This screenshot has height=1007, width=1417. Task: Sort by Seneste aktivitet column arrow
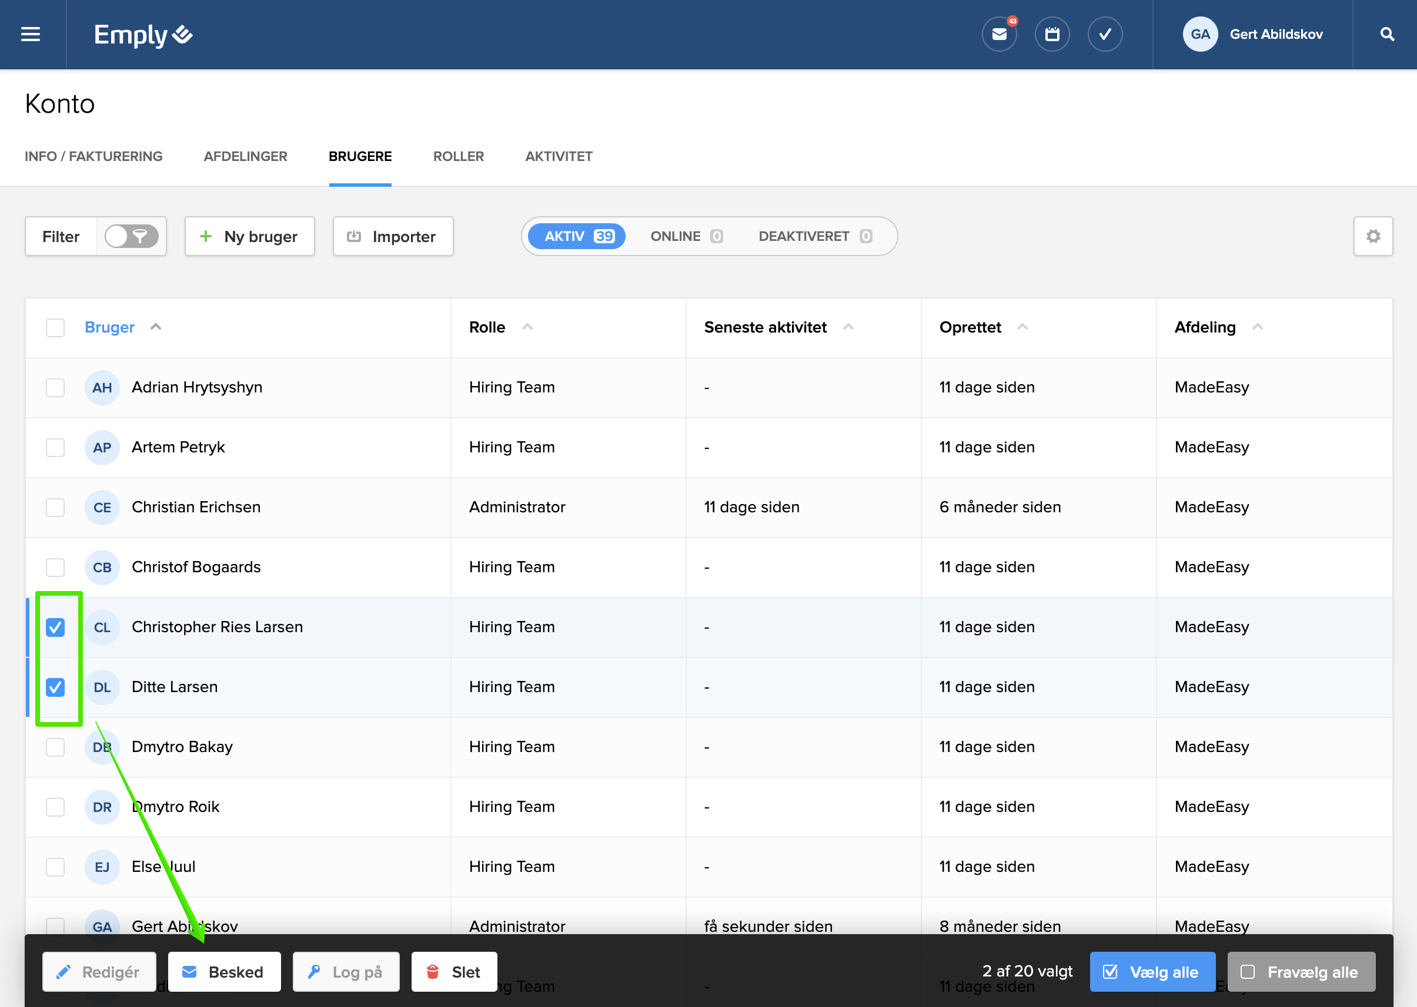tap(848, 327)
